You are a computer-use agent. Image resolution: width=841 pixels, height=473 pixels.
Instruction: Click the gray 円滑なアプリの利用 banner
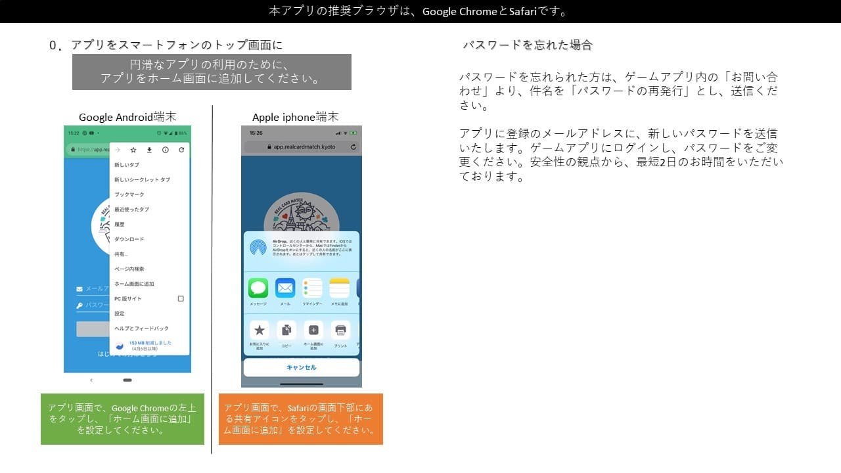click(x=212, y=72)
